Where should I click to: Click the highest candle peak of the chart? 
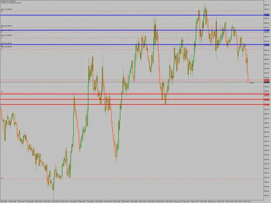point(205,3)
